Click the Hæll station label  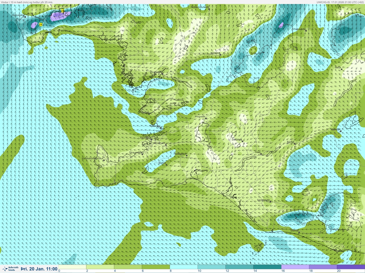[x=258, y=152]
